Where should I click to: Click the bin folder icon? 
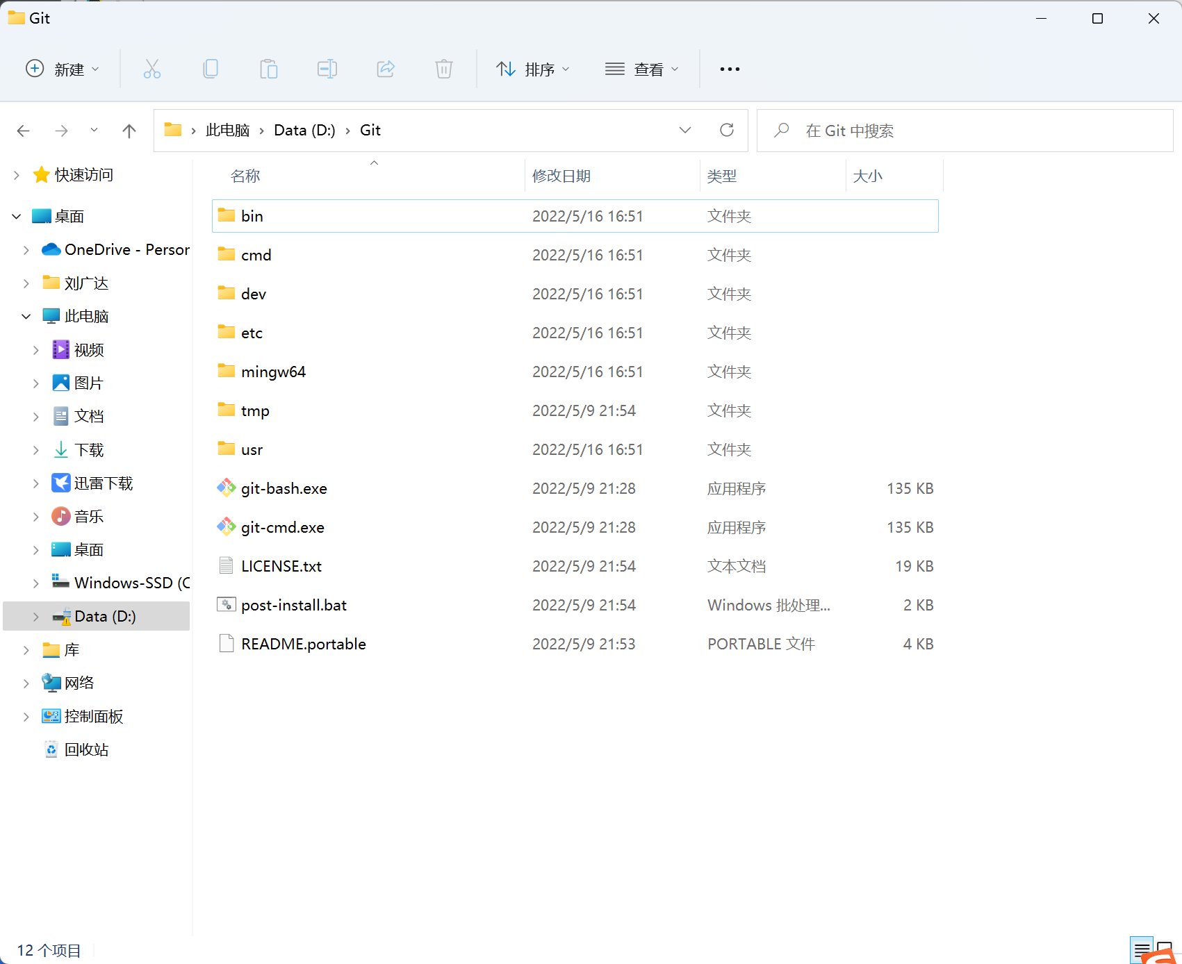tap(226, 215)
